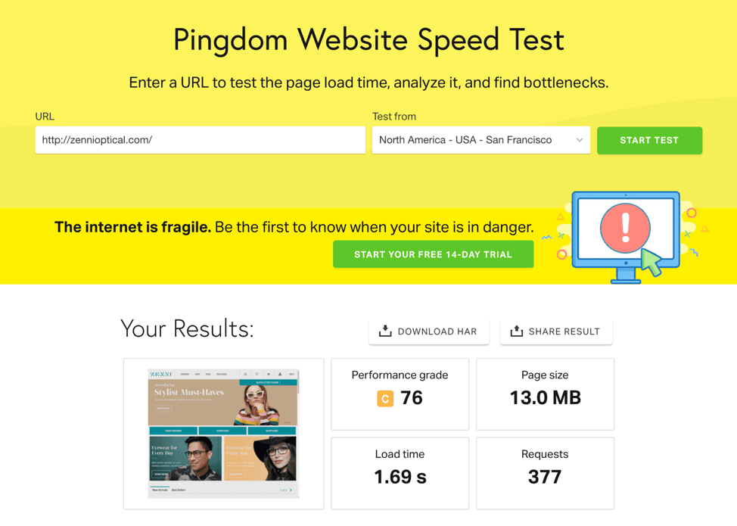Click the red exclamation alert circle illustration

point(625,228)
